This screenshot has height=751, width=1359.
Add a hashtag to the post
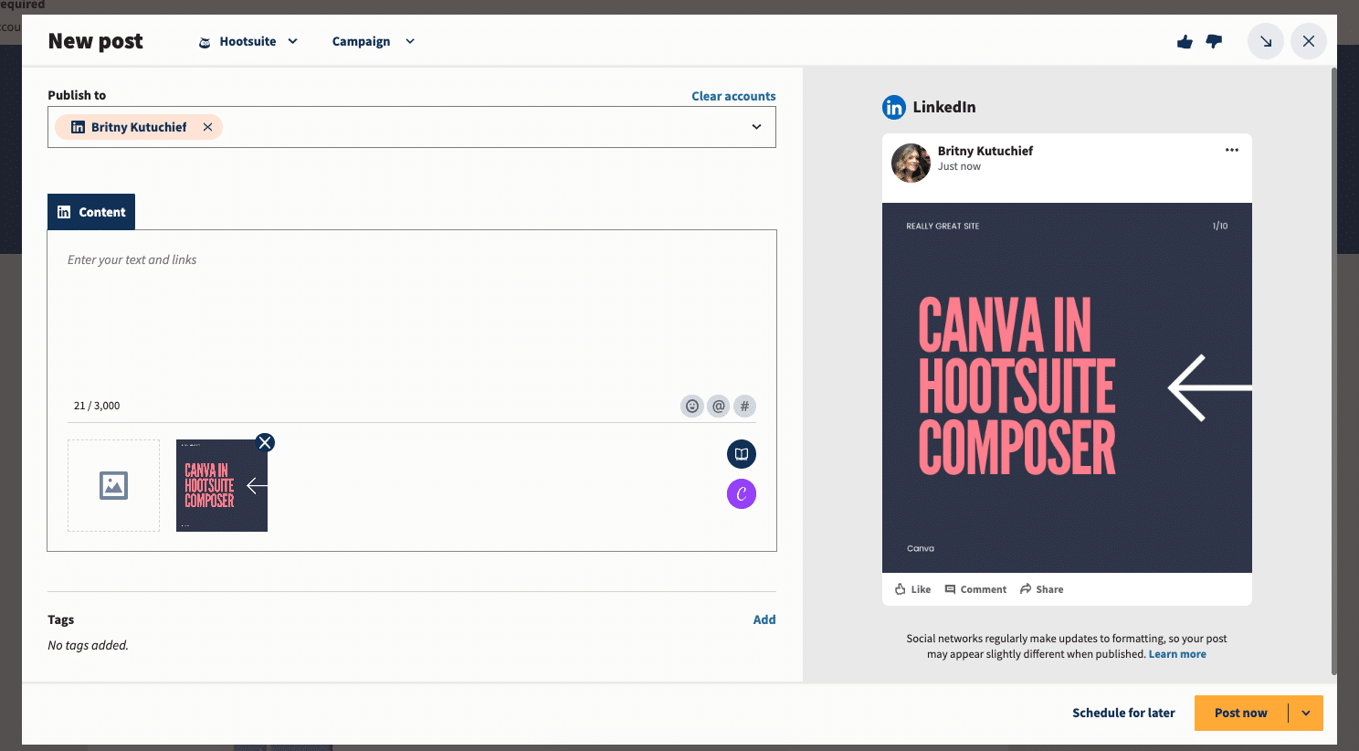(x=744, y=406)
